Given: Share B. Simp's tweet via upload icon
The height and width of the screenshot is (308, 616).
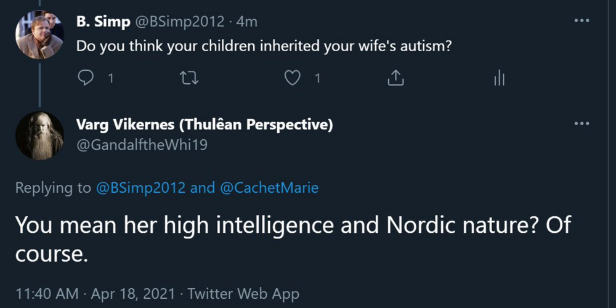Looking at the screenshot, I should point(395,79).
